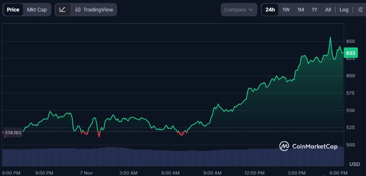This screenshot has height=176, width=366.
Task: Click the 519.162 opening price label
Action: click(13, 132)
